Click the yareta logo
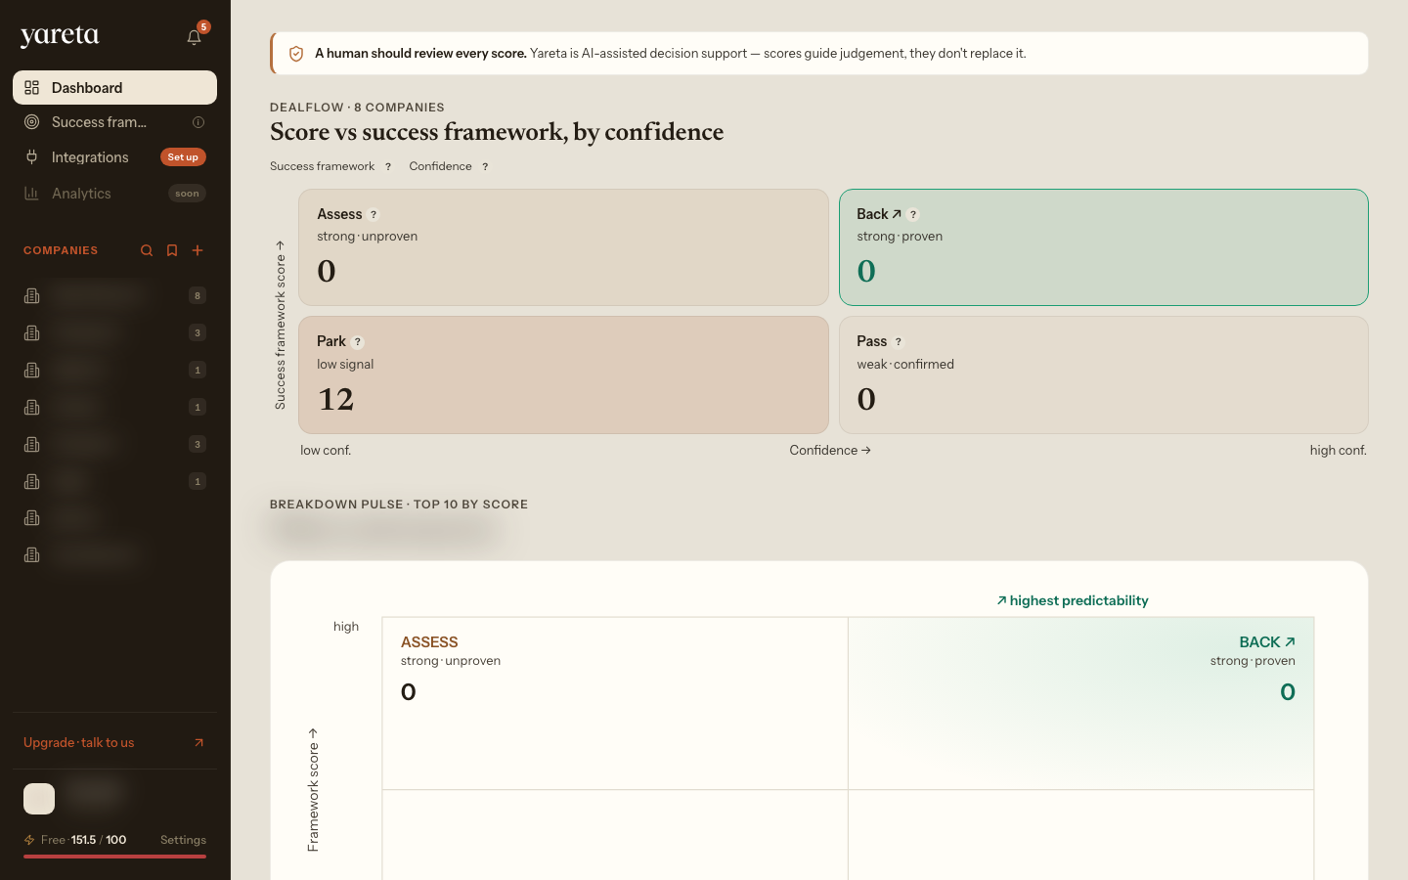 point(60,36)
